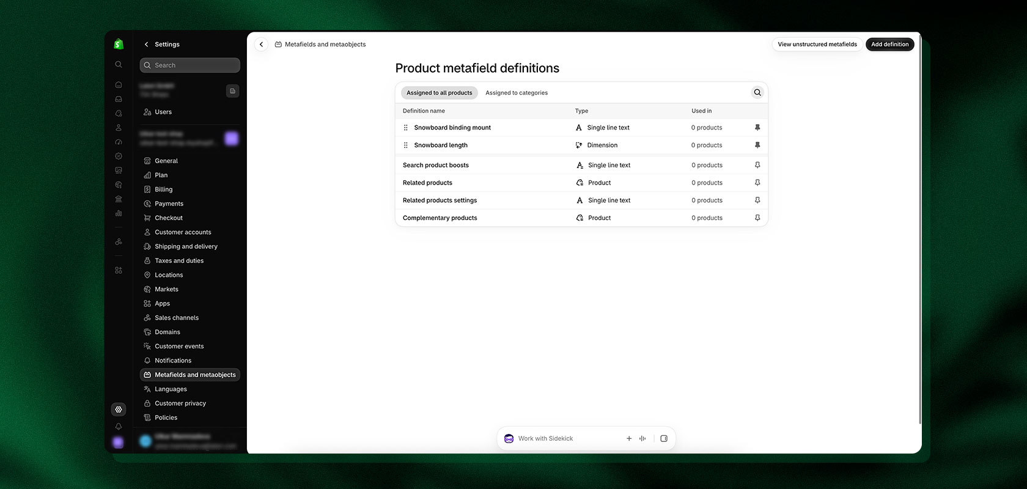Click the store switcher icon beside blurred name
Image resolution: width=1027 pixels, height=489 pixels.
[x=232, y=91]
